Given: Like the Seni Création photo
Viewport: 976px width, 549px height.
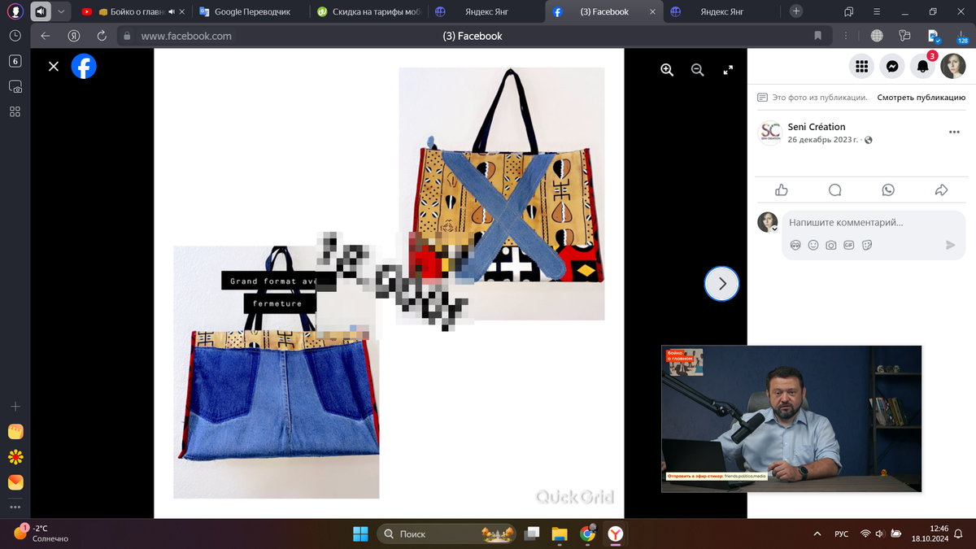Looking at the screenshot, I should tap(782, 190).
